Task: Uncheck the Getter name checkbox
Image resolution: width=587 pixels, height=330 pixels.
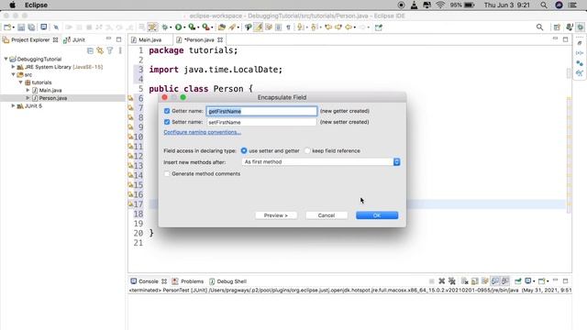Action: 167,111
